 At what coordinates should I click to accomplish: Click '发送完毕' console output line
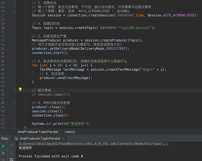[25, 148]
